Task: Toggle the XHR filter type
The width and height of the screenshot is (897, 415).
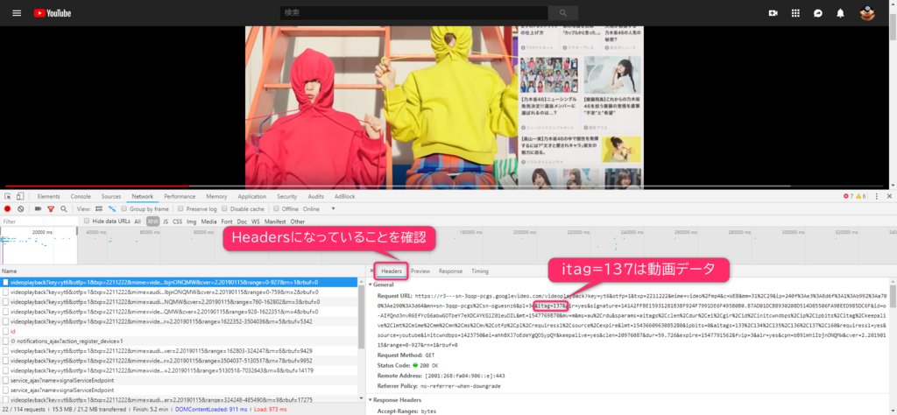Action: click(x=152, y=222)
